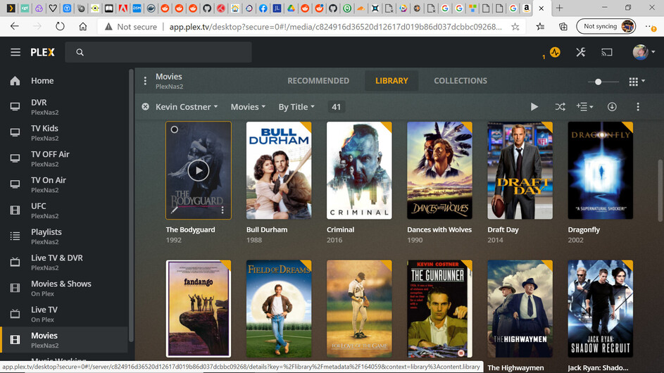Open Dragonfly poster
The width and height of the screenshot is (664, 373).
pos(601,170)
